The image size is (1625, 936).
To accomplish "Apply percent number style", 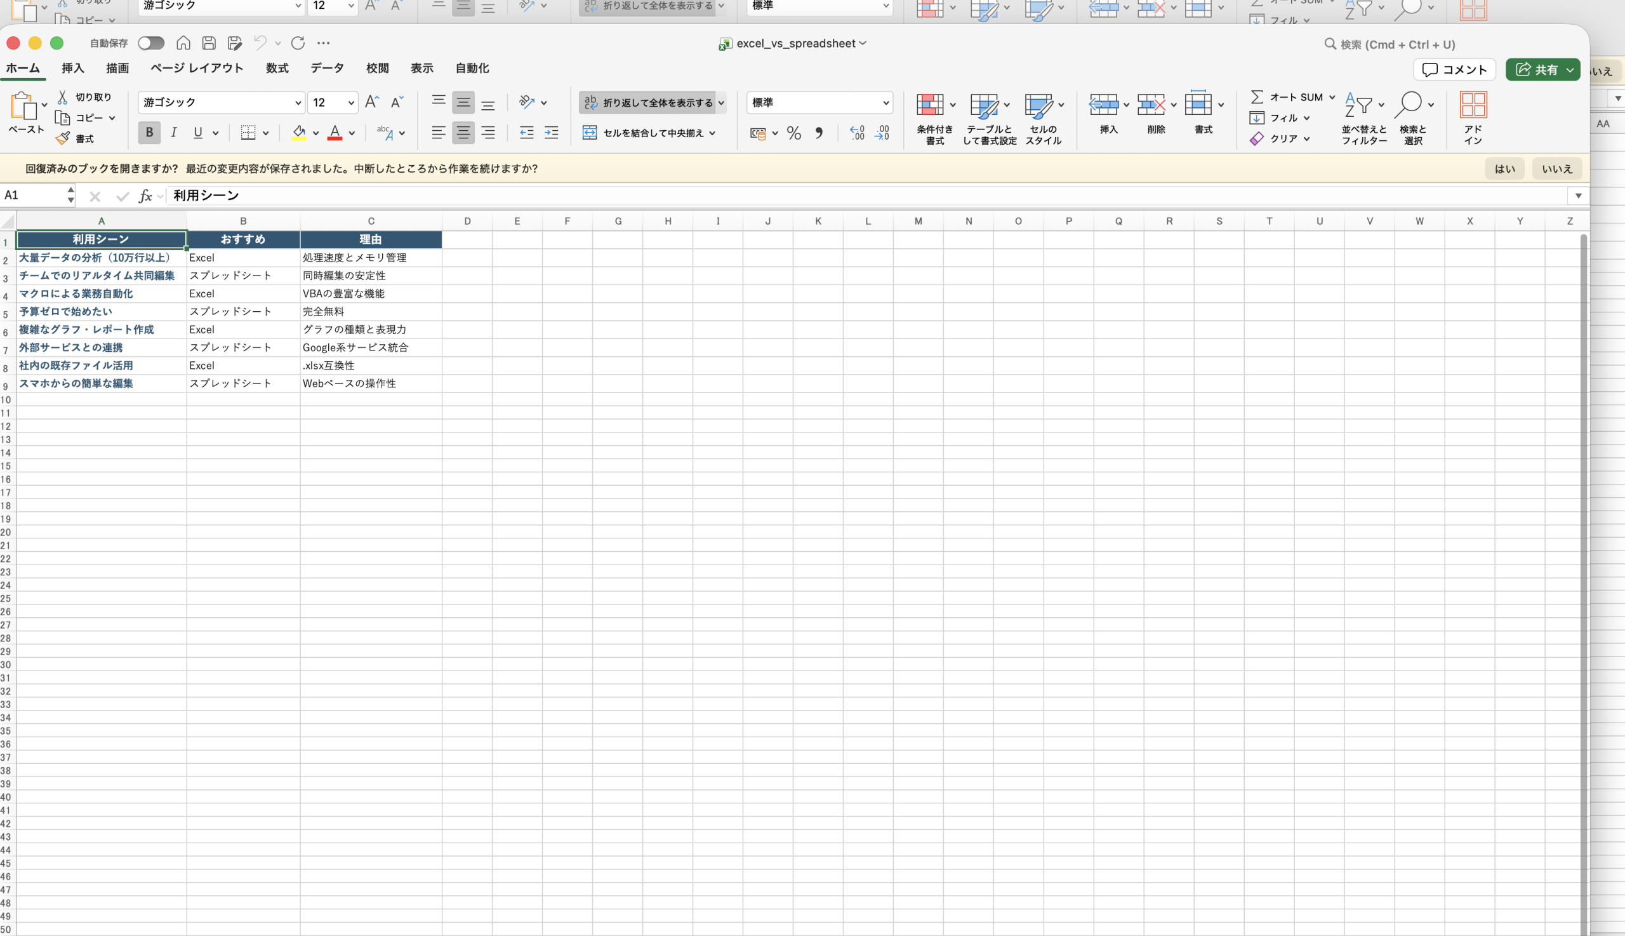I will 793,133.
